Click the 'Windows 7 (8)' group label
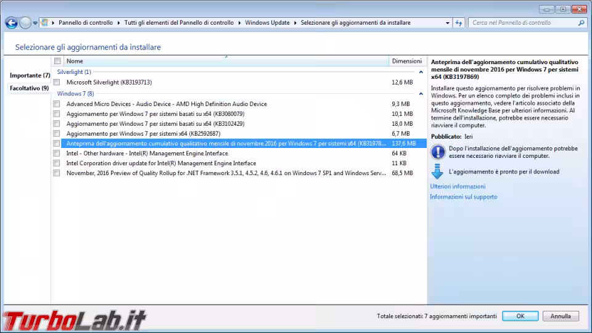 [75, 94]
